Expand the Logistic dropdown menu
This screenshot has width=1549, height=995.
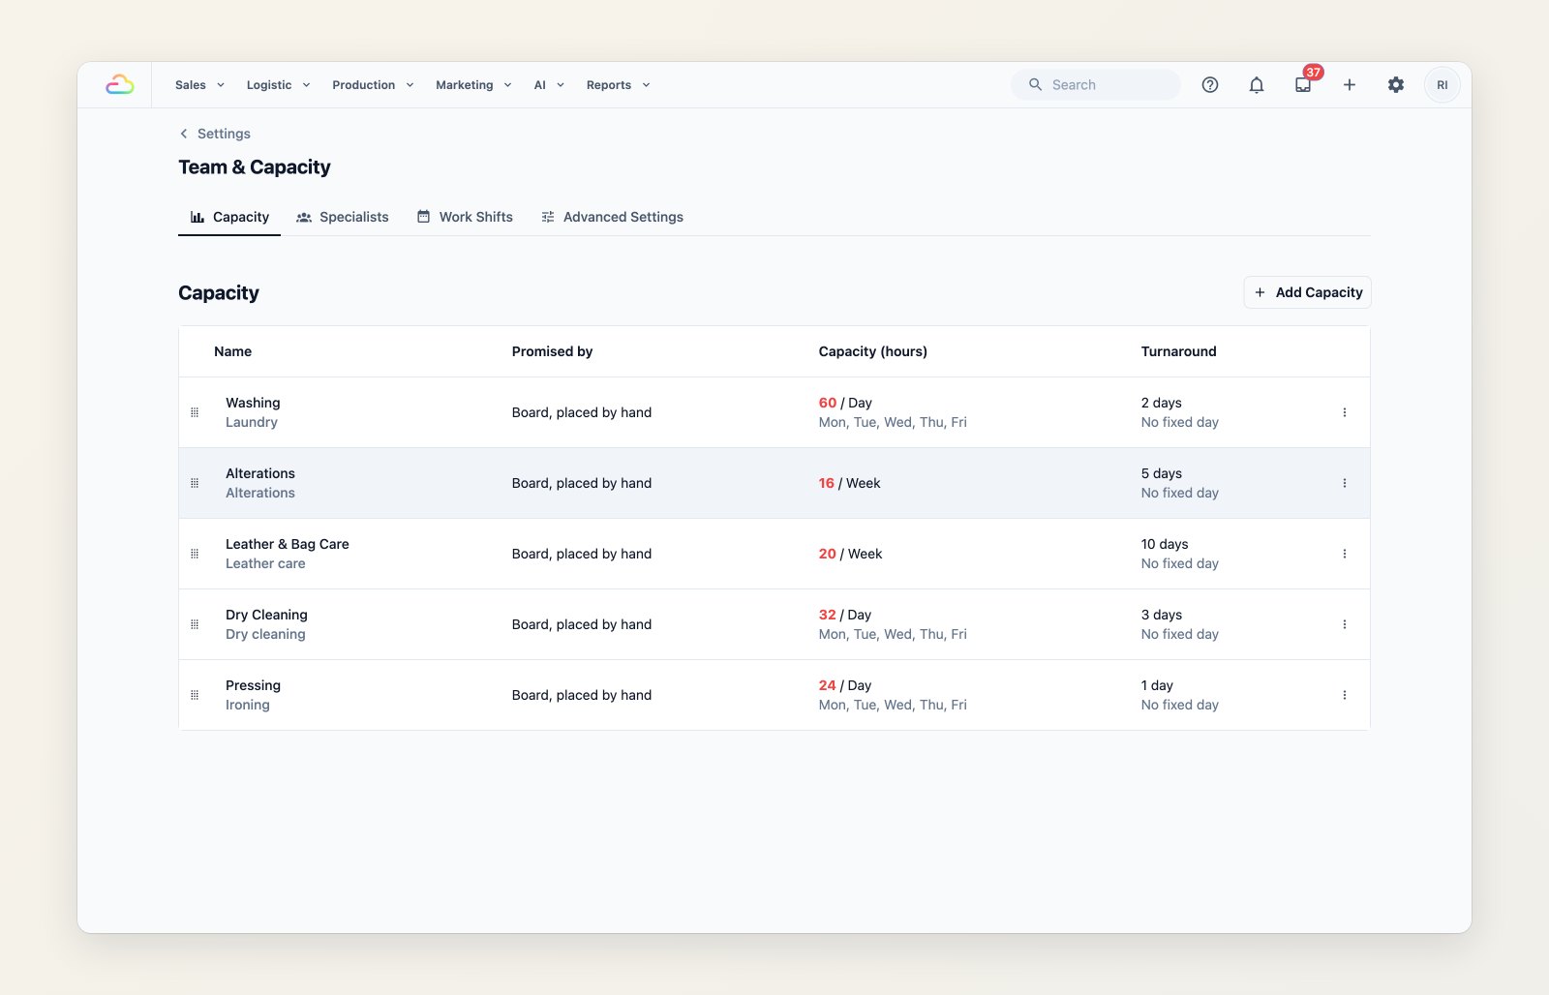coord(279,85)
